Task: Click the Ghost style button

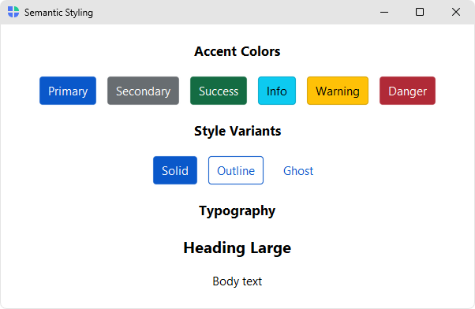Action: coord(298,170)
